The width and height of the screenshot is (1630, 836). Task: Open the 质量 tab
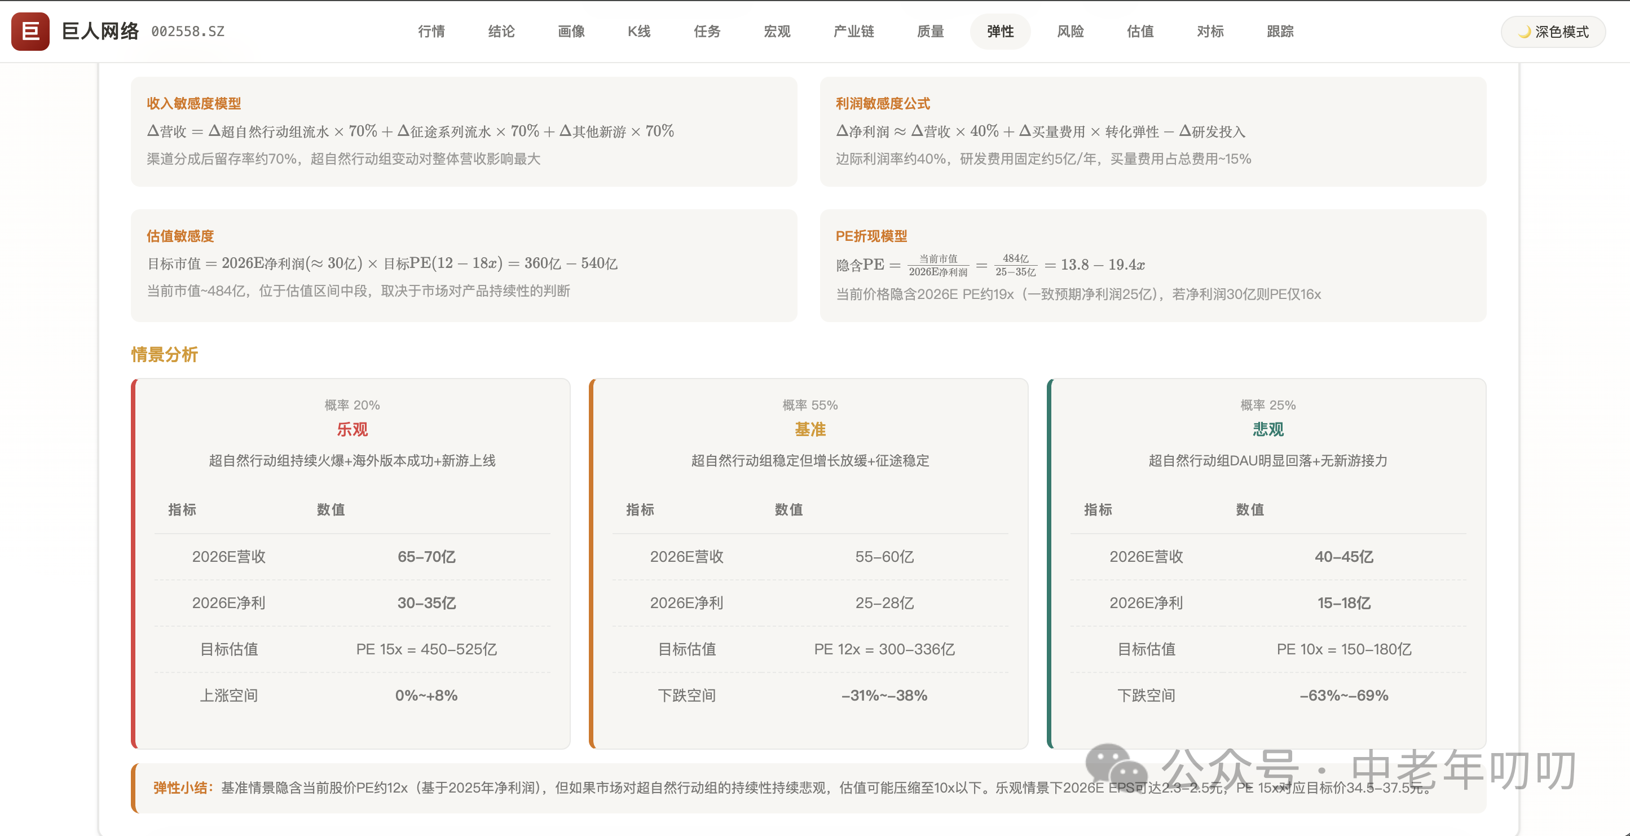(x=930, y=31)
